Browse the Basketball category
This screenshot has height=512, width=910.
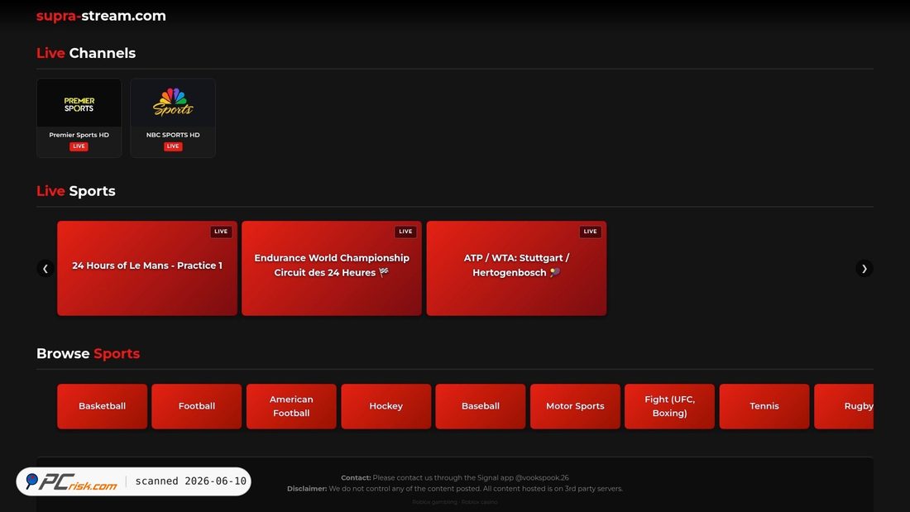(x=102, y=406)
